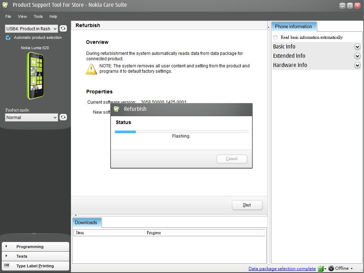Enable Read basic information automatically
The image size is (364, 273).
click(275, 37)
